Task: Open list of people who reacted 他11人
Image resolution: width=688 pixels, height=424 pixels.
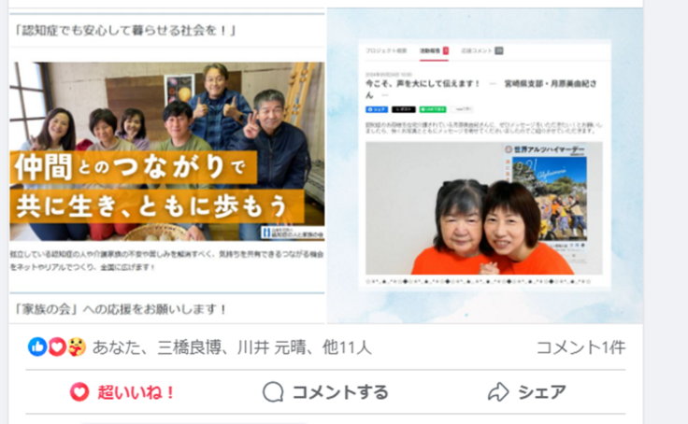Action: tap(347, 347)
